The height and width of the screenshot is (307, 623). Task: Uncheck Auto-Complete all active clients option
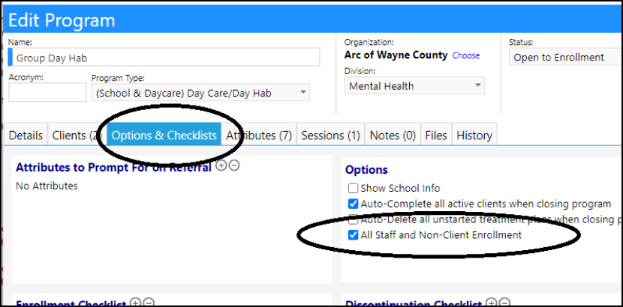[353, 204]
